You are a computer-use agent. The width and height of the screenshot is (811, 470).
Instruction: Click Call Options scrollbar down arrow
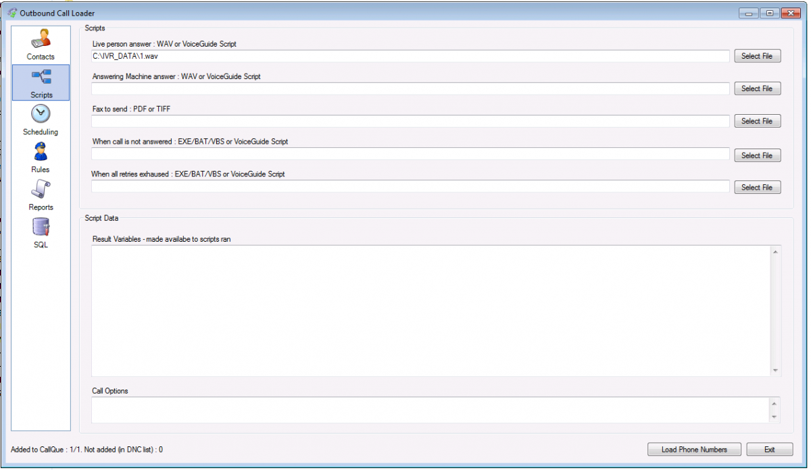click(x=775, y=417)
